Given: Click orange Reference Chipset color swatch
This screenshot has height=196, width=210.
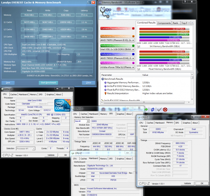Looking at the screenshot, I should [133, 36].
